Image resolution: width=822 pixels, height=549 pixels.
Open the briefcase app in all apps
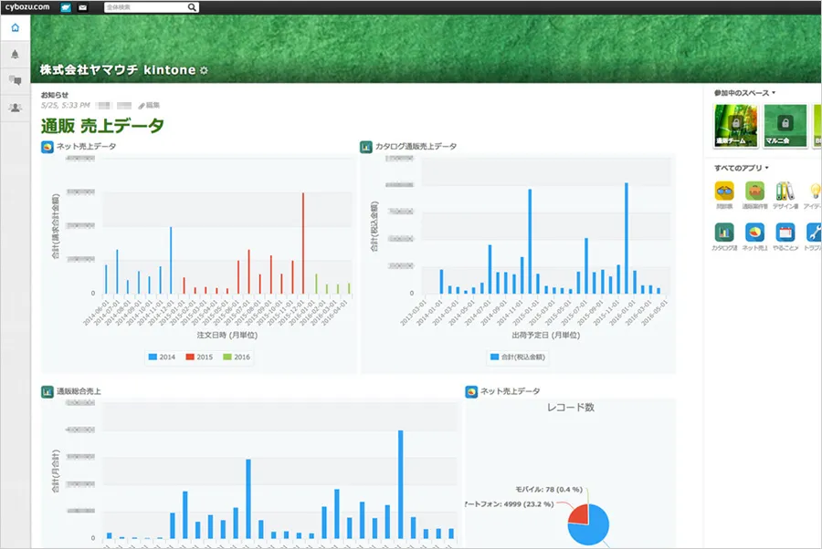pos(754,191)
